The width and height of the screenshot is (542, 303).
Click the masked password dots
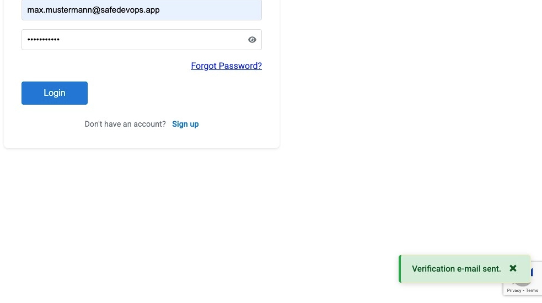(44, 40)
